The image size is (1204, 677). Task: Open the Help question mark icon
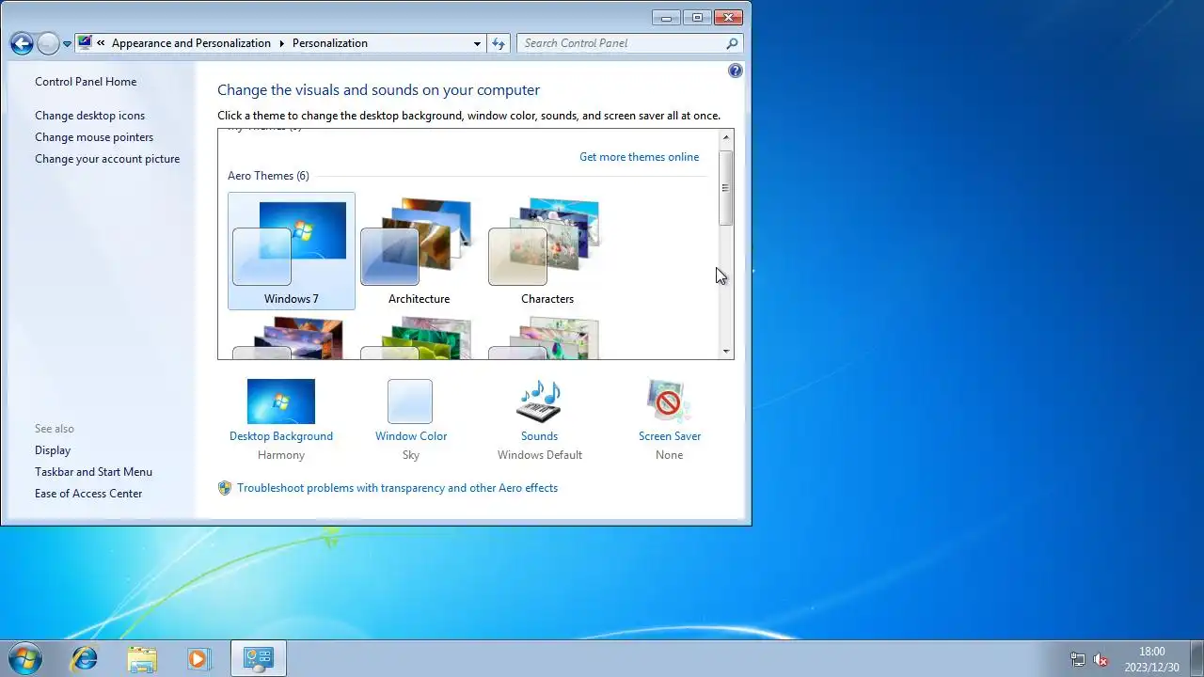tap(736, 71)
